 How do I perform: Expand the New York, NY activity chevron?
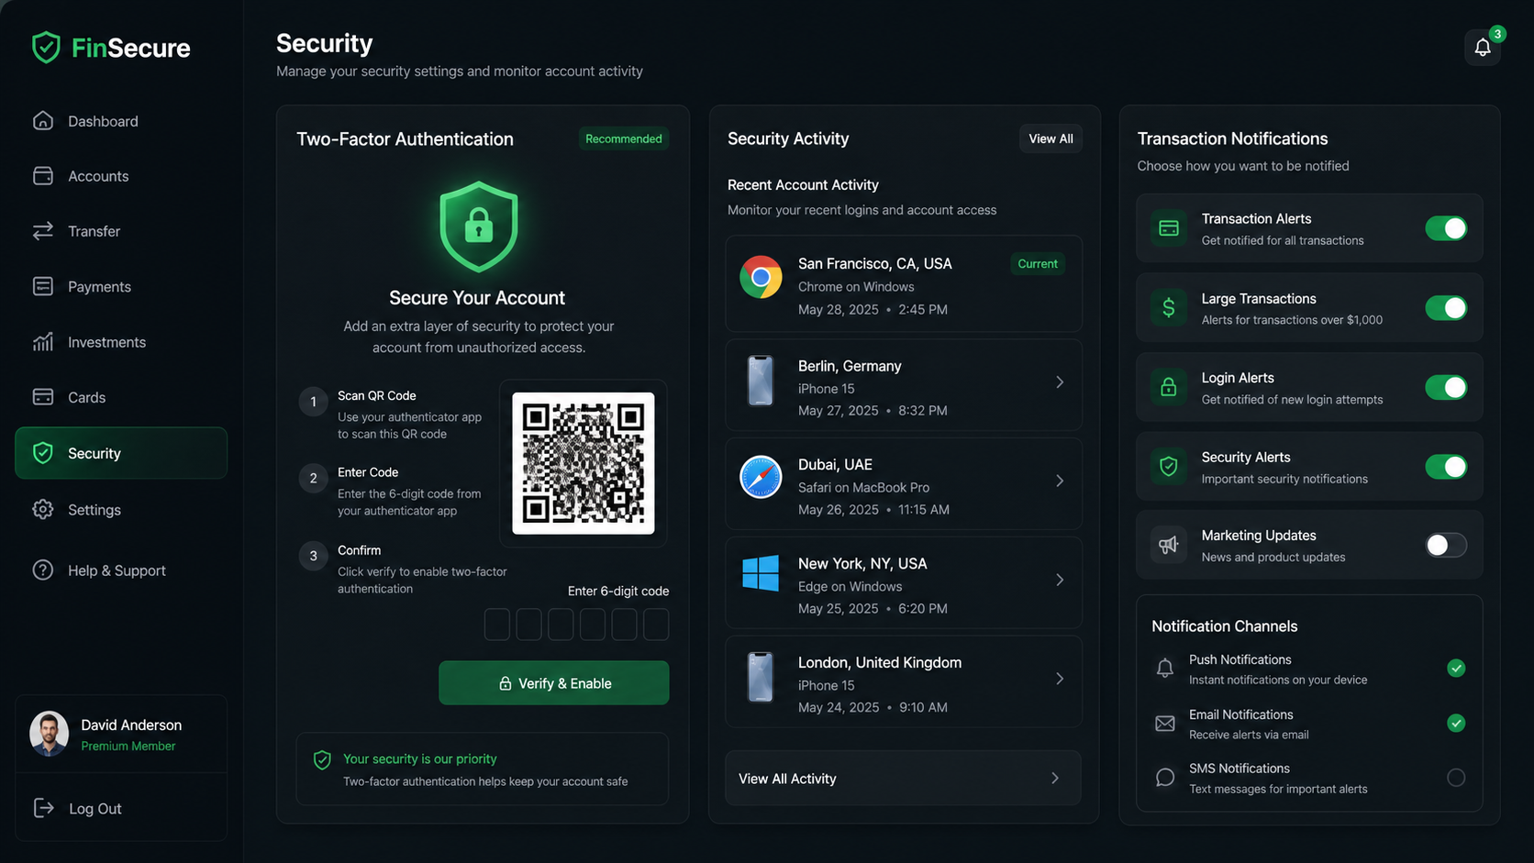click(x=1060, y=581)
